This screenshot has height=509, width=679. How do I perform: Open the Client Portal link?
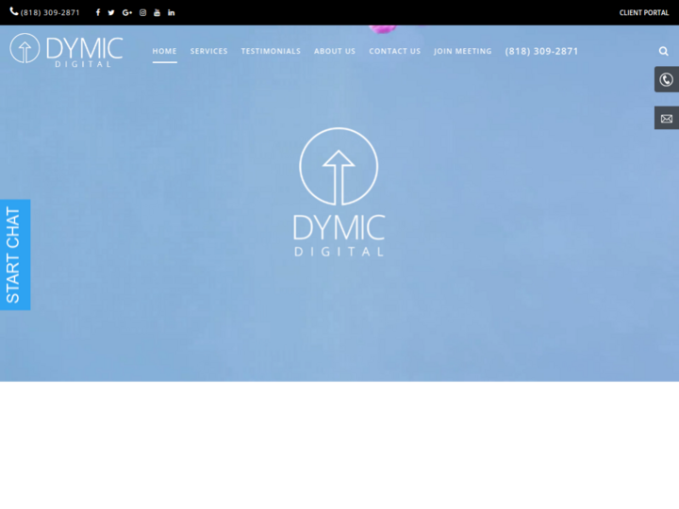click(643, 13)
